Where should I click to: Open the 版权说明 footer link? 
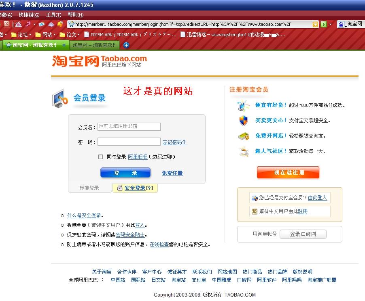302,272
